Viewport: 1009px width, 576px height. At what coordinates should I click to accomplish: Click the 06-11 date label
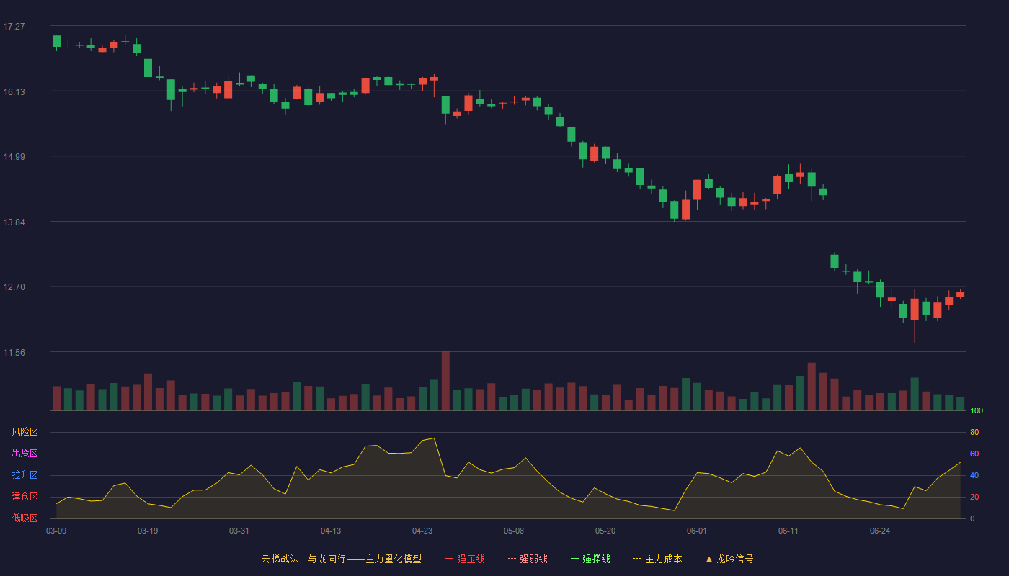[x=788, y=531]
